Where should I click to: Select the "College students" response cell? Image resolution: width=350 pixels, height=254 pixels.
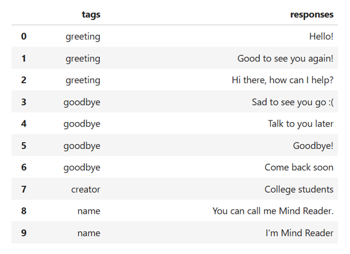coord(299,189)
